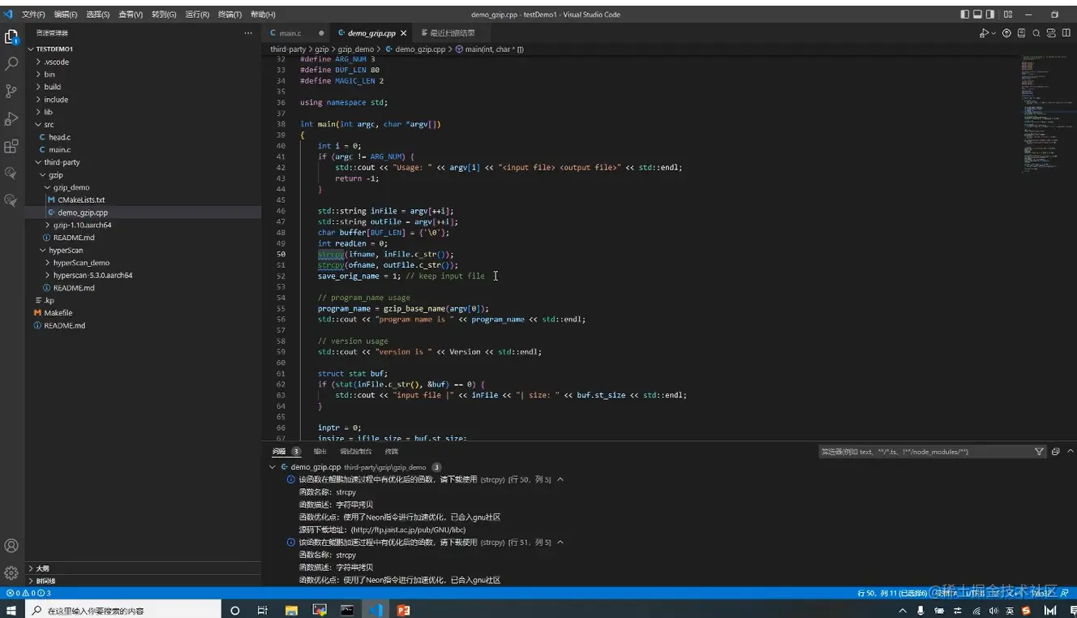This screenshot has width=1077, height=618.
Task: Open the Search view in the activity bar
Action: point(11,63)
